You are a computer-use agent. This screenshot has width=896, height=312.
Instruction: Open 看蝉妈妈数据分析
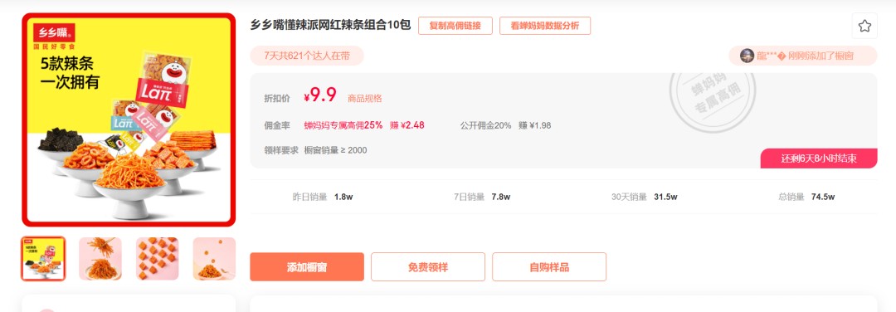point(544,26)
